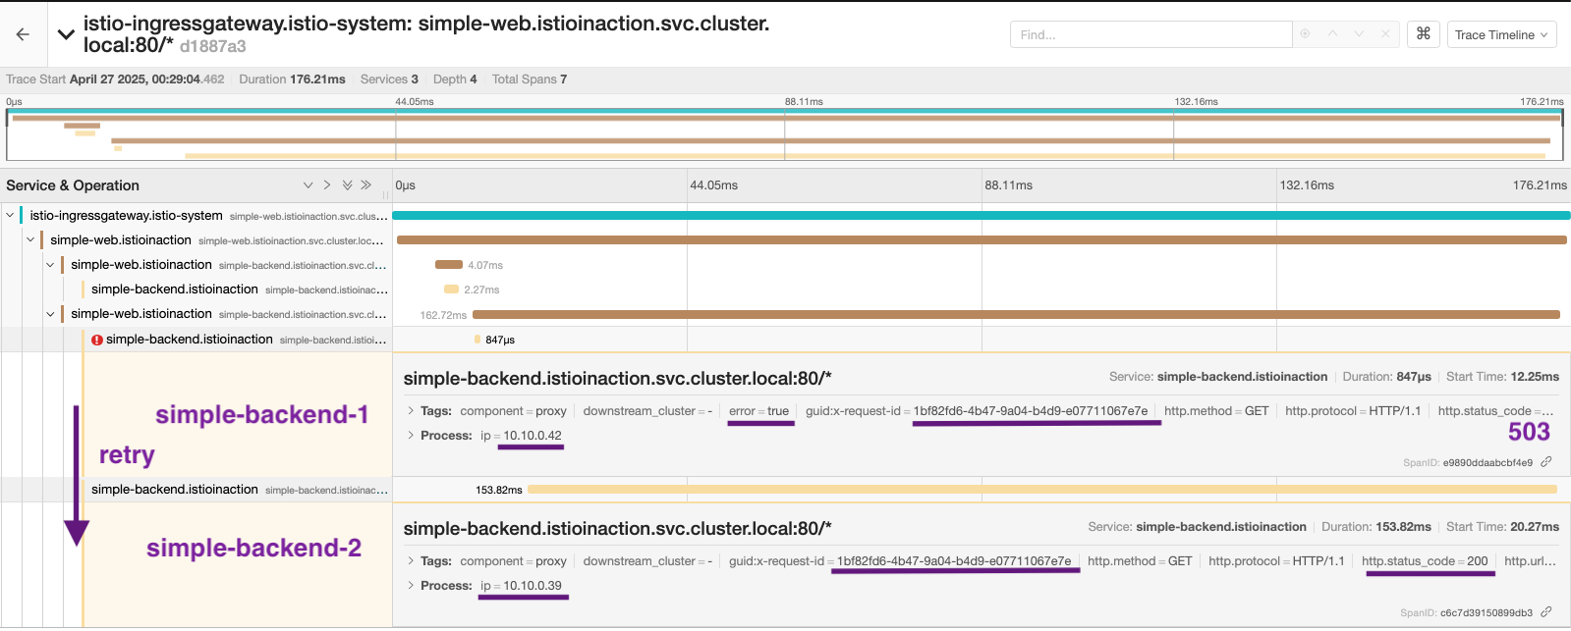This screenshot has width=1571, height=631.
Task: Clear the Find search with the X icon
Action: coord(1385,34)
